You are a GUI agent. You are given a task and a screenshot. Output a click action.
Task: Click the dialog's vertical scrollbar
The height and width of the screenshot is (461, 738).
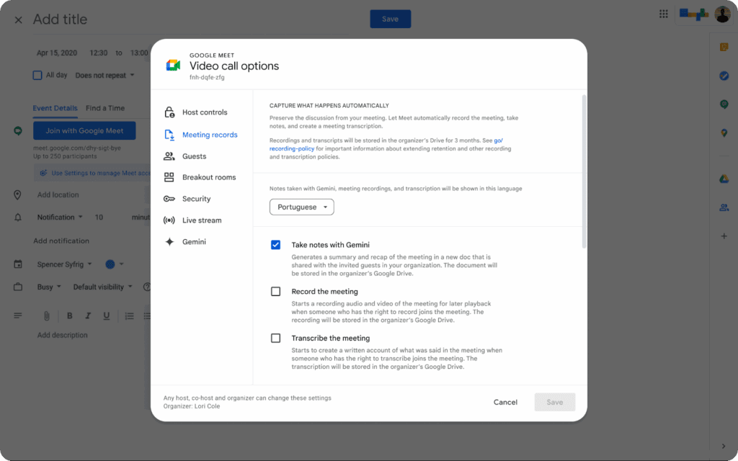pos(584,171)
